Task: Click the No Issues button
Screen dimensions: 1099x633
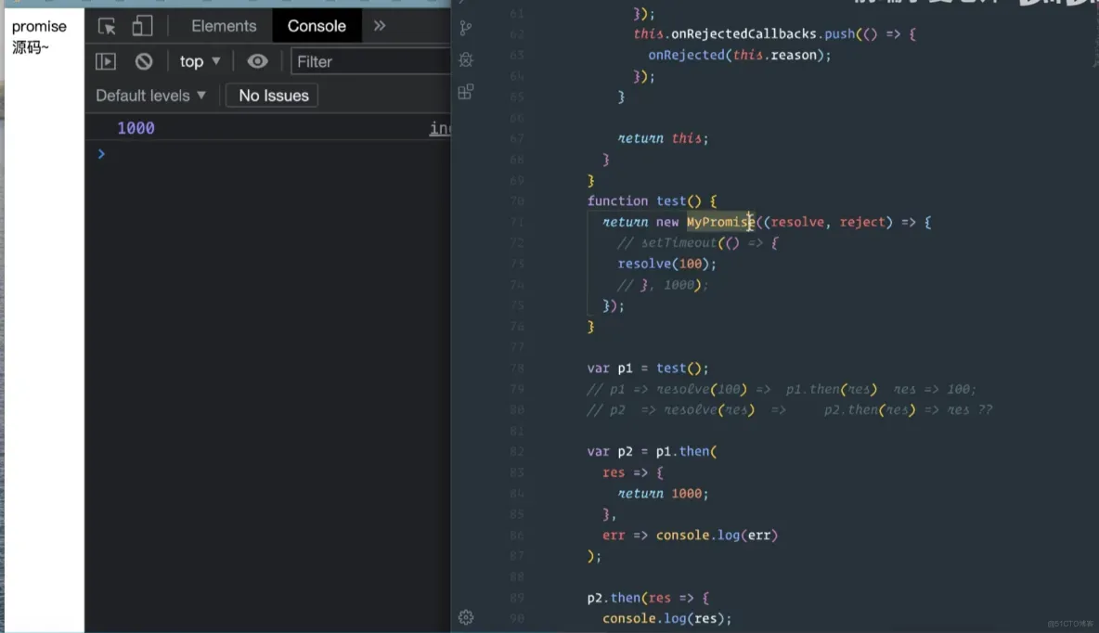Action: (273, 96)
